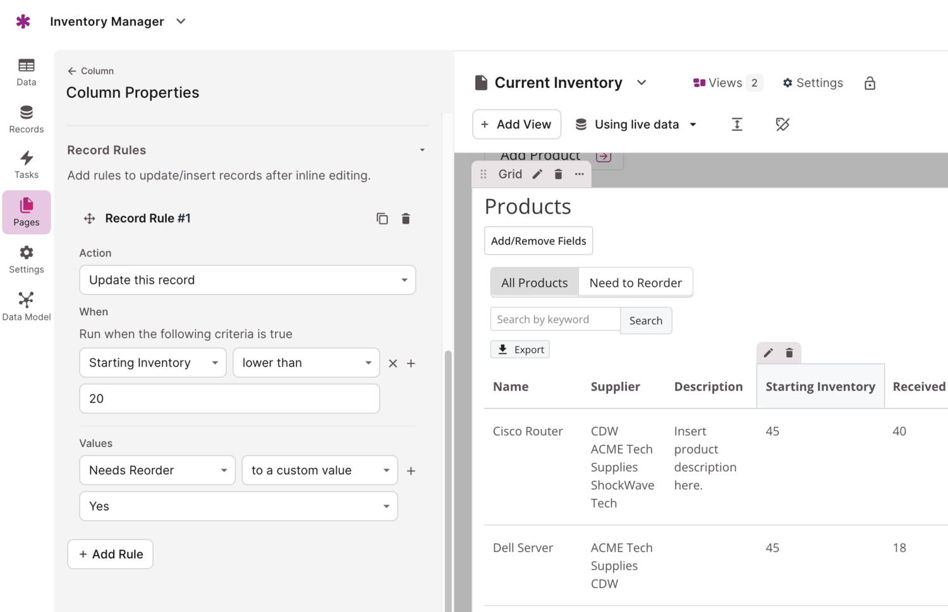This screenshot has width=948, height=612.
Task: Open the Grid component more options menu
Action: point(579,174)
